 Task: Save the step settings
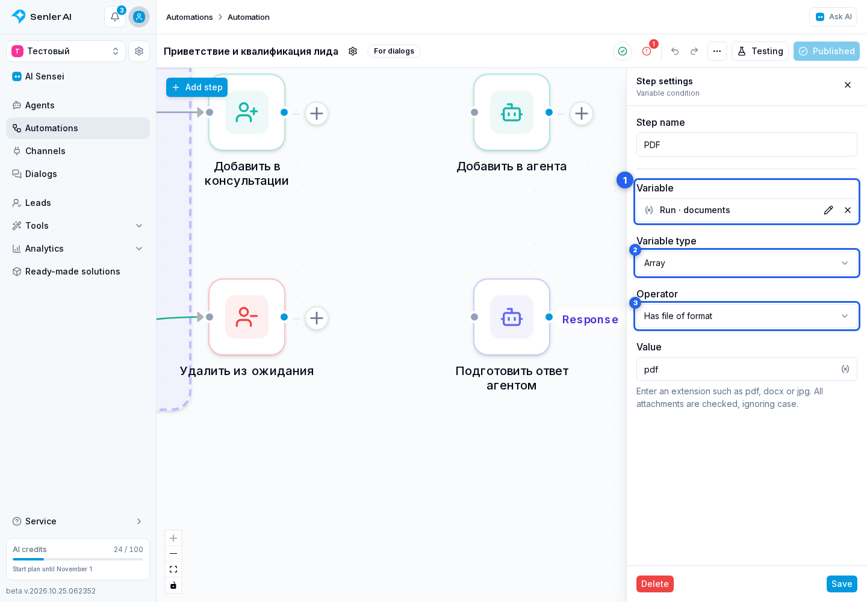pyautogui.click(x=842, y=584)
